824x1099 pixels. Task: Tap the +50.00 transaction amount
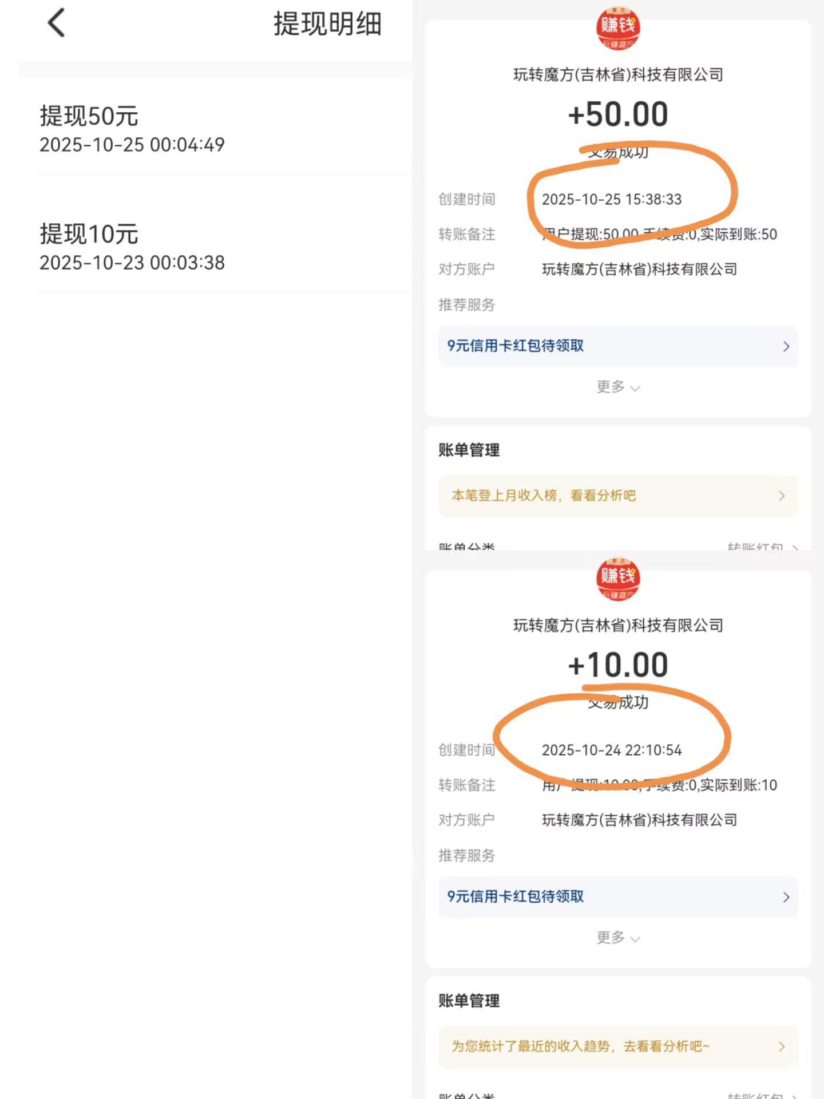617,114
